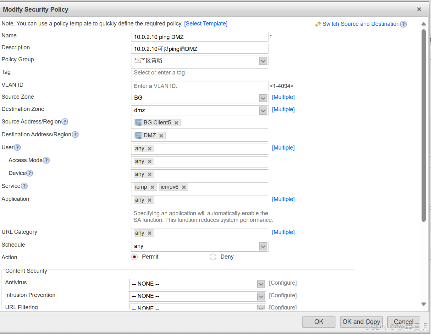
Task: Remove 'any' tag from Application field
Action: coord(150,200)
